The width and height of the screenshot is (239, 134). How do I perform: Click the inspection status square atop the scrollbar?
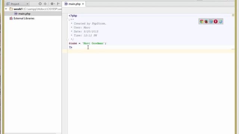233,15
